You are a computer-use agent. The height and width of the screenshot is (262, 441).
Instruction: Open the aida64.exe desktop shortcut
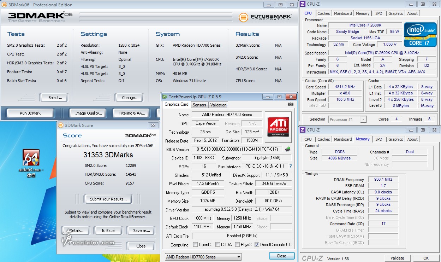[x=31, y=162]
